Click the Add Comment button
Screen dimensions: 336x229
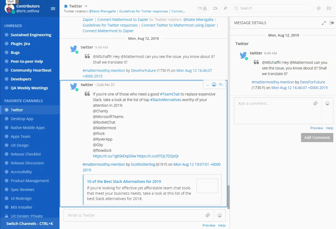click(x=317, y=138)
